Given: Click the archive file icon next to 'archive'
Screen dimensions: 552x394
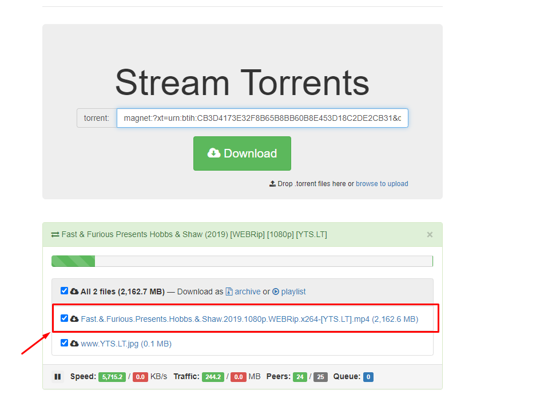Looking at the screenshot, I should click(228, 291).
